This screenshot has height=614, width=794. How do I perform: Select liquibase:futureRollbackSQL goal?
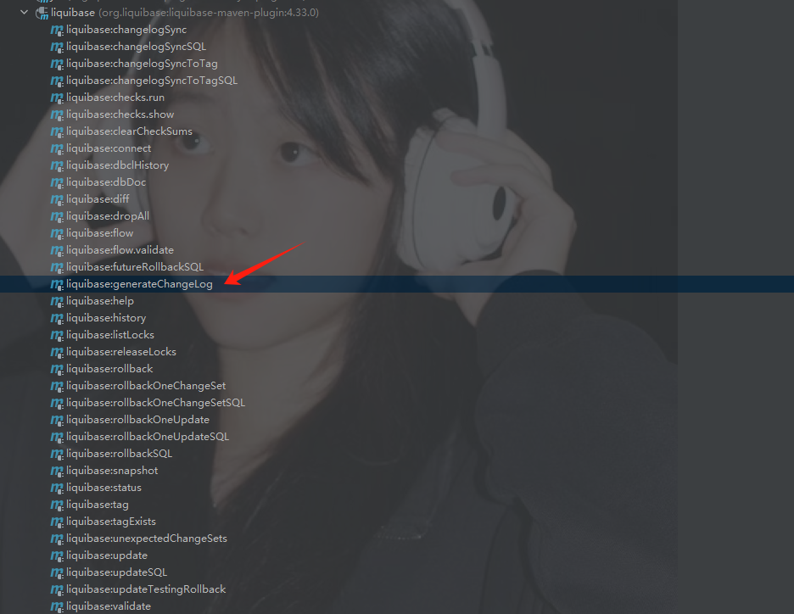click(x=135, y=267)
